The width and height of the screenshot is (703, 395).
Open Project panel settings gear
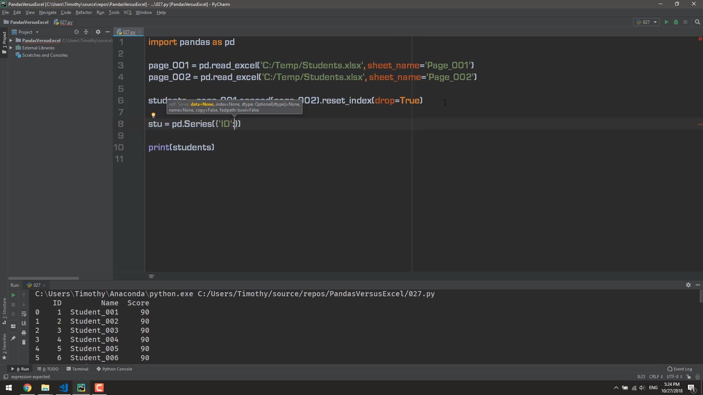pyautogui.click(x=98, y=32)
